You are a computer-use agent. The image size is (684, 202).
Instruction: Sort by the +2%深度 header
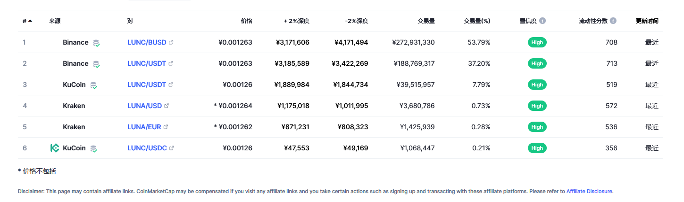[x=296, y=21]
